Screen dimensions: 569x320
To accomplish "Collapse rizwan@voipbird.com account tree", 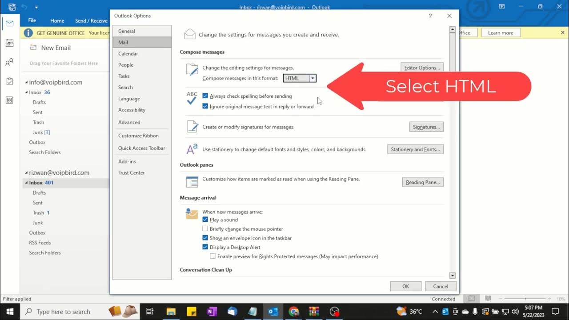I will coord(27,173).
